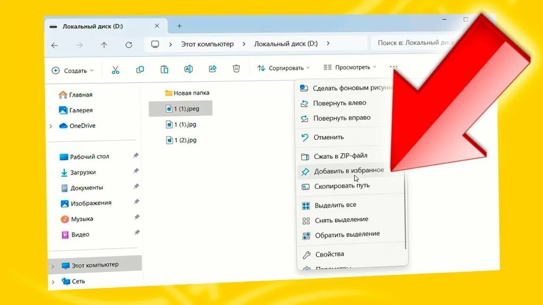Image resolution: width=543 pixels, height=305 pixels.
Task: Click chevron between Этот компьютер and Локальный диск
Action: 244,44
